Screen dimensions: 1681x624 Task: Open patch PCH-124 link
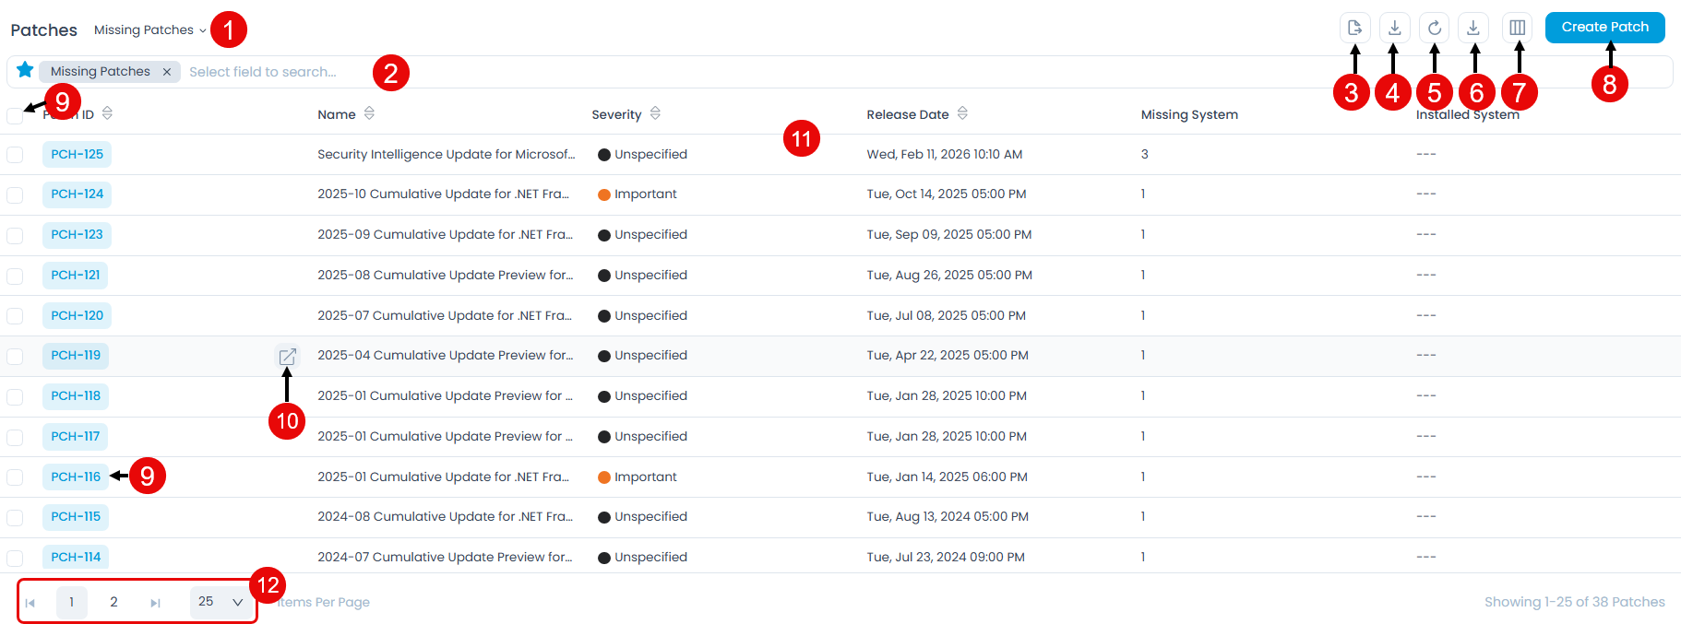tap(77, 194)
